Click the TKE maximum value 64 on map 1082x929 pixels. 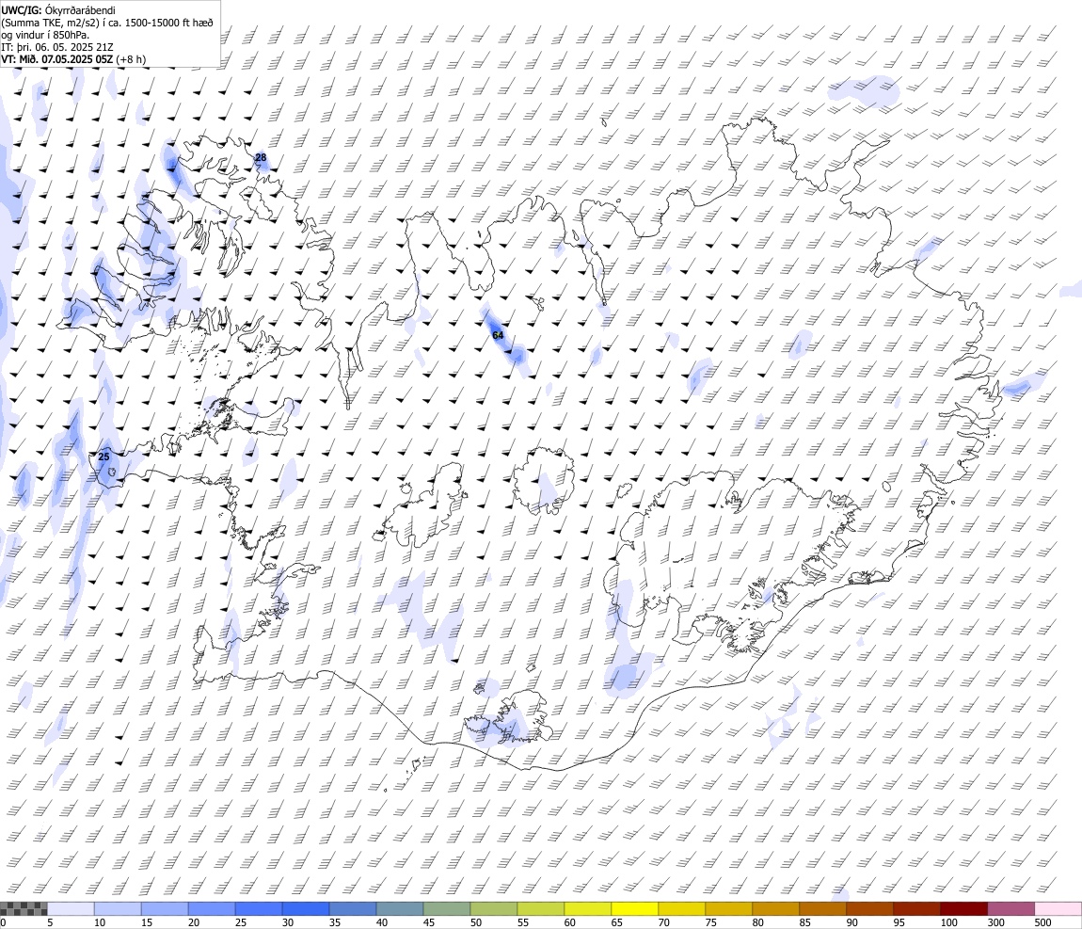point(499,335)
